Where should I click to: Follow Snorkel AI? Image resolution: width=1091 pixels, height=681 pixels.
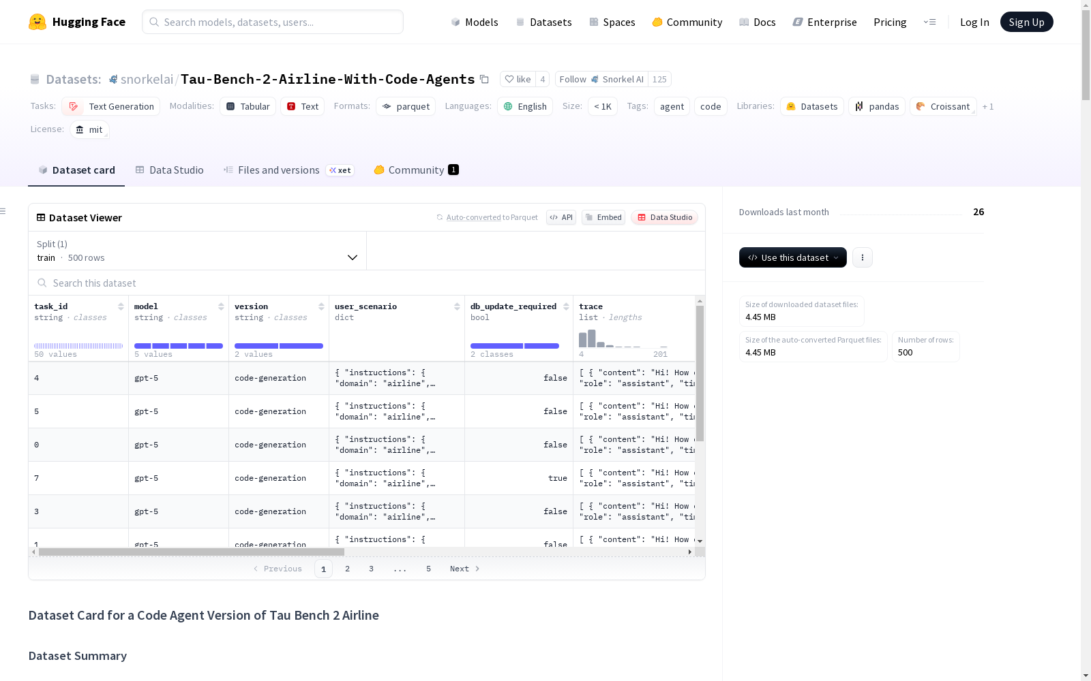[x=601, y=79]
